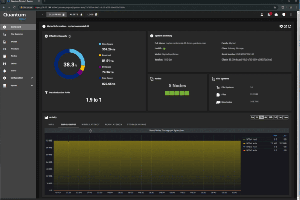This screenshot has height=200, width=300.
Task: Open the dashboard settings gear icon
Action: (281, 26)
